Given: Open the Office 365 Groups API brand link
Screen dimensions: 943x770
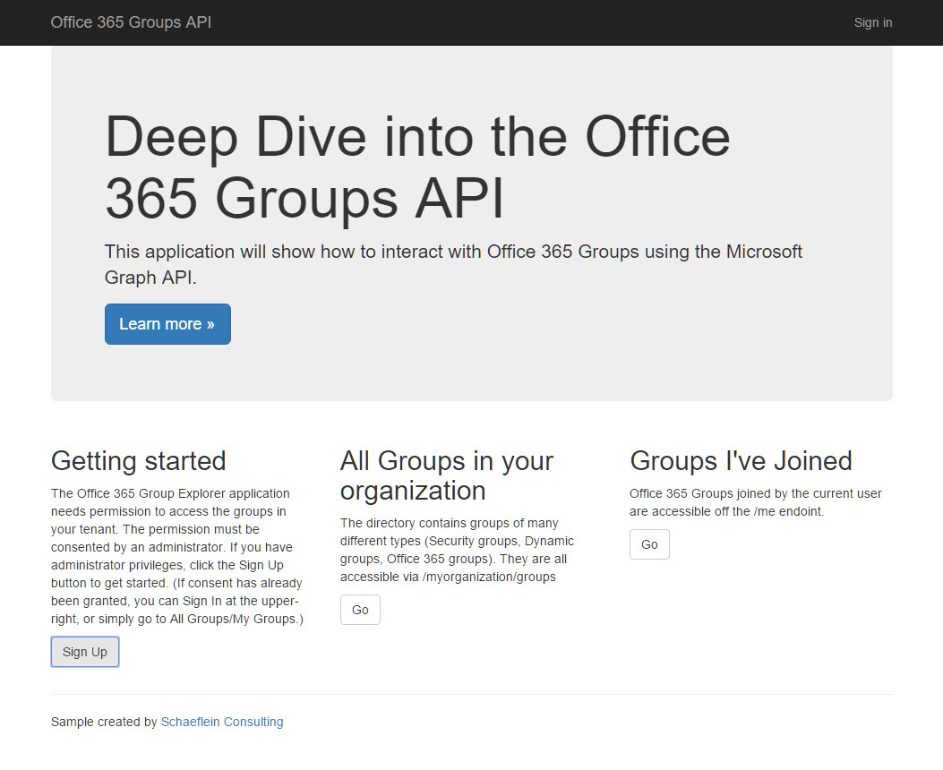Looking at the screenshot, I should (131, 22).
